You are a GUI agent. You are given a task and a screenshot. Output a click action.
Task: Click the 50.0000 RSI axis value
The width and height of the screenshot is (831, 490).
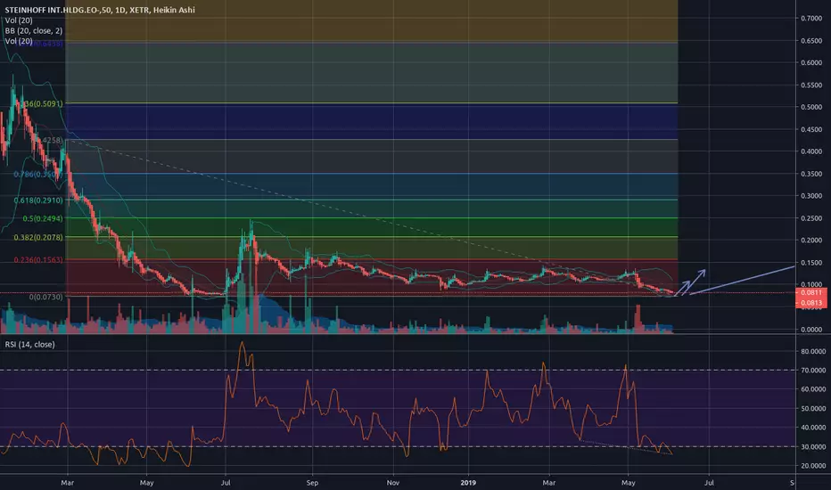tap(813, 409)
